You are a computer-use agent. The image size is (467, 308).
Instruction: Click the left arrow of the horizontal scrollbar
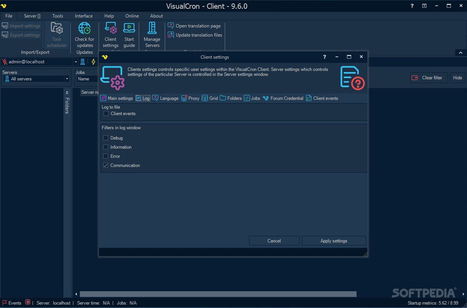76,294
